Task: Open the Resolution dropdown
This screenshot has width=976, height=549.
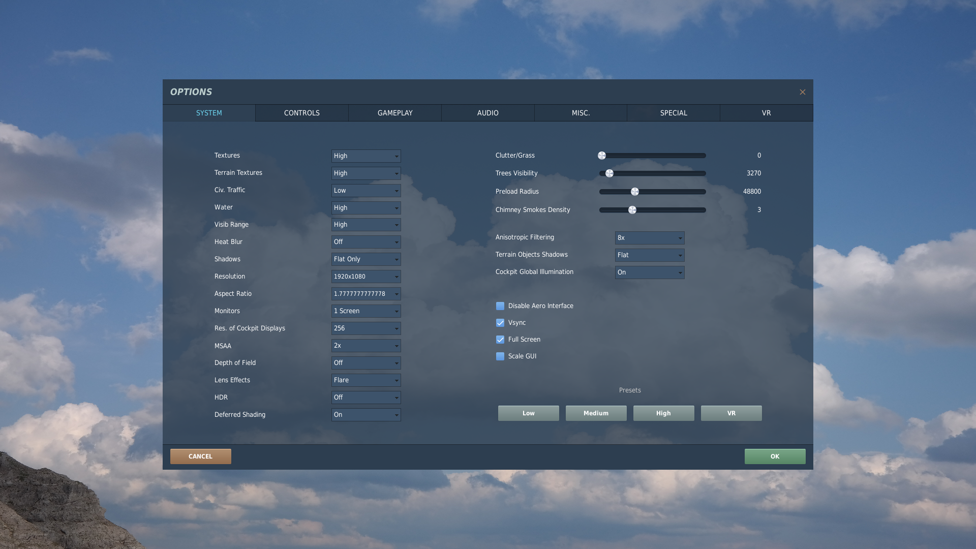Action: (x=366, y=277)
